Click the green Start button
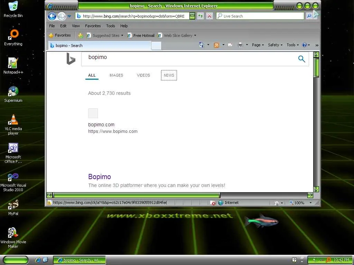The image size is (354, 265). (16, 260)
